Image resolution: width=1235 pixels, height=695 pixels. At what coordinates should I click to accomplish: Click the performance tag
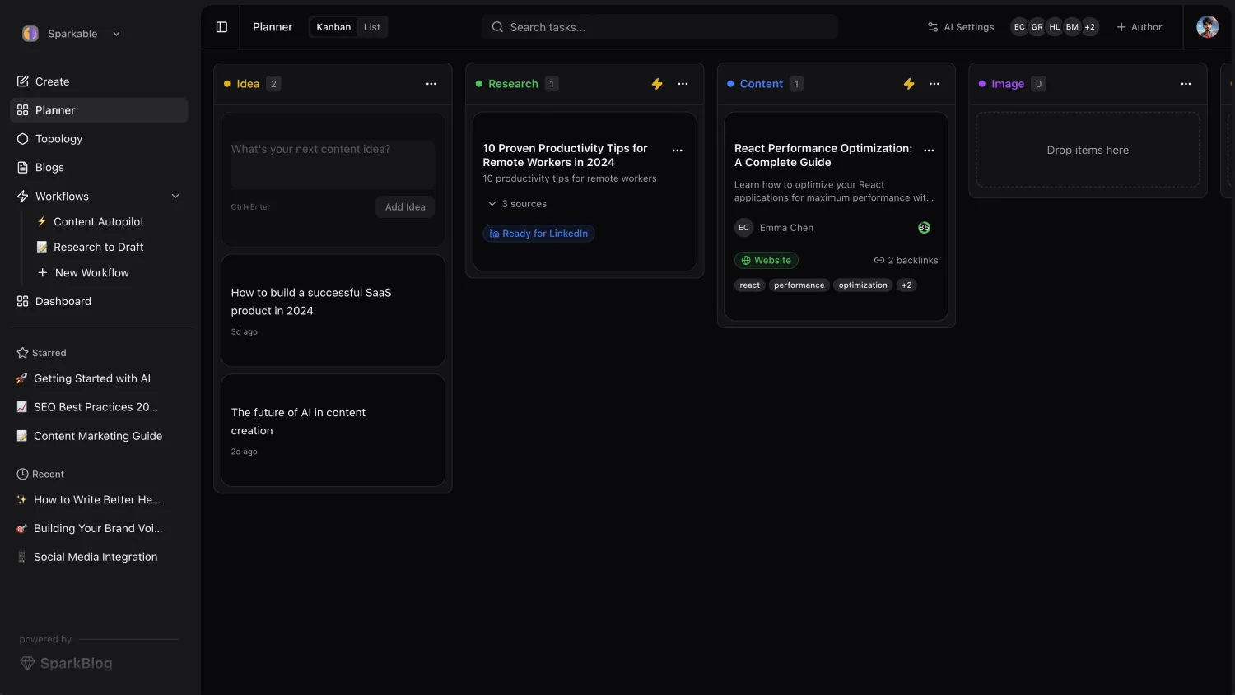click(799, 285)
